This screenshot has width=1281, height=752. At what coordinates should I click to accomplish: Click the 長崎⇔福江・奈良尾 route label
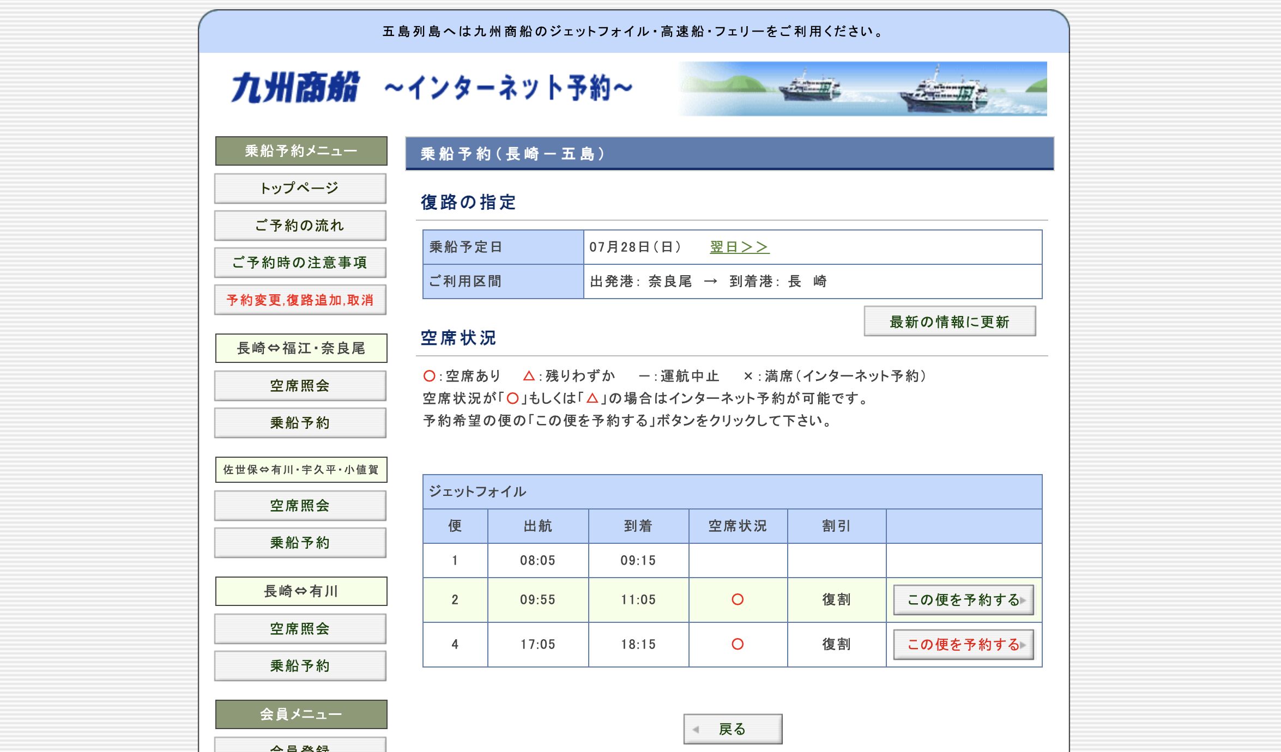(301, 348)
